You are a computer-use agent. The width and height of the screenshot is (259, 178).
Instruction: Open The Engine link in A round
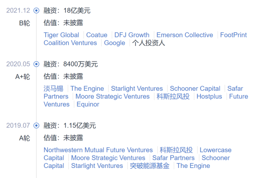coord(193,166)
